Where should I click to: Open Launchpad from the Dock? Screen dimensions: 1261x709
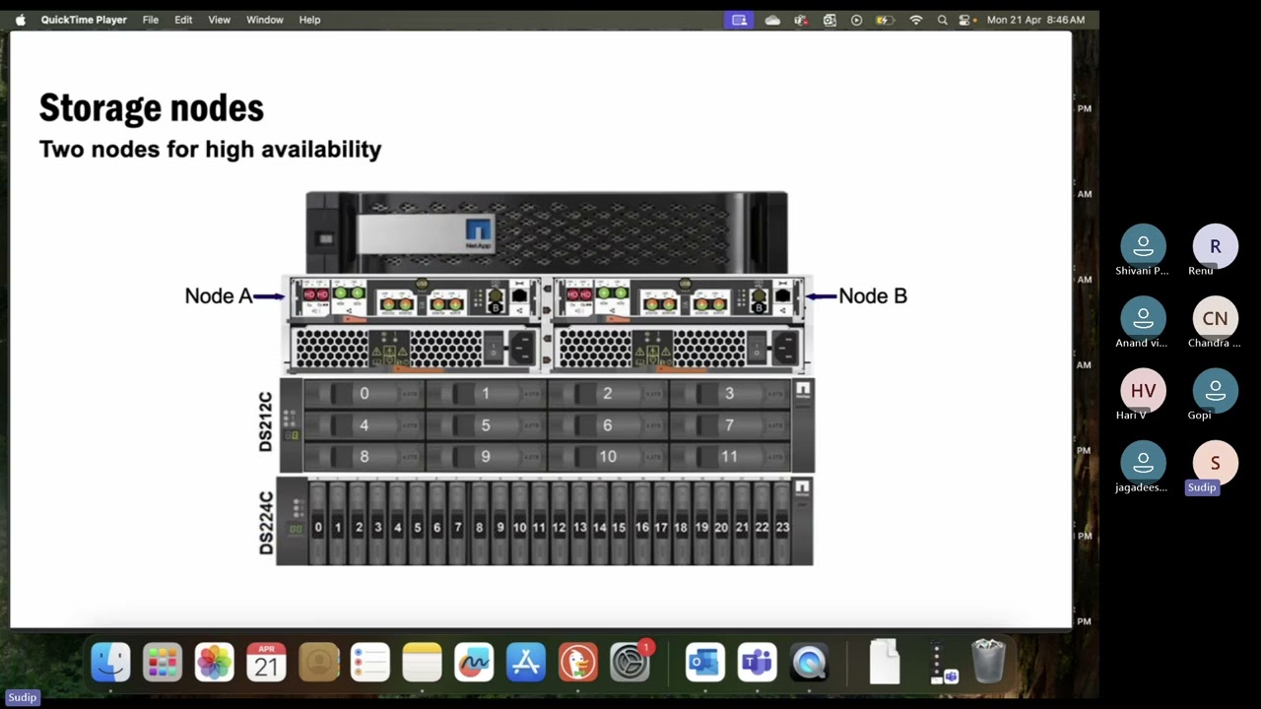click(163, 662)
